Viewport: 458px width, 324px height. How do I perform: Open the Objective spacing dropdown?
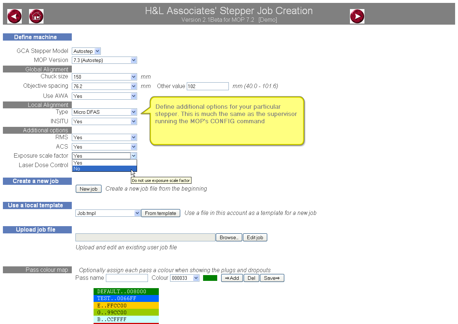(x=104, y=86)
